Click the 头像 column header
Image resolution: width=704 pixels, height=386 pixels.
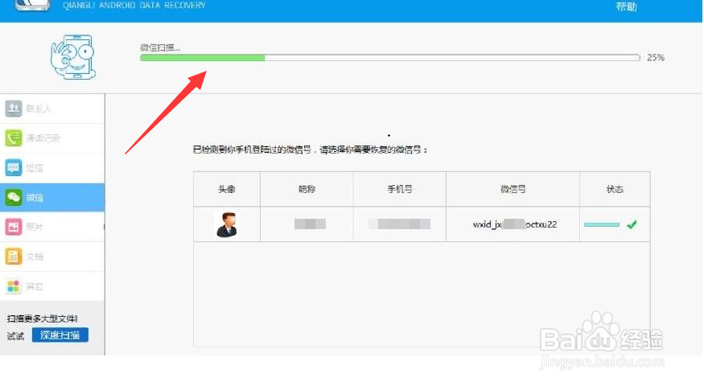227,190
